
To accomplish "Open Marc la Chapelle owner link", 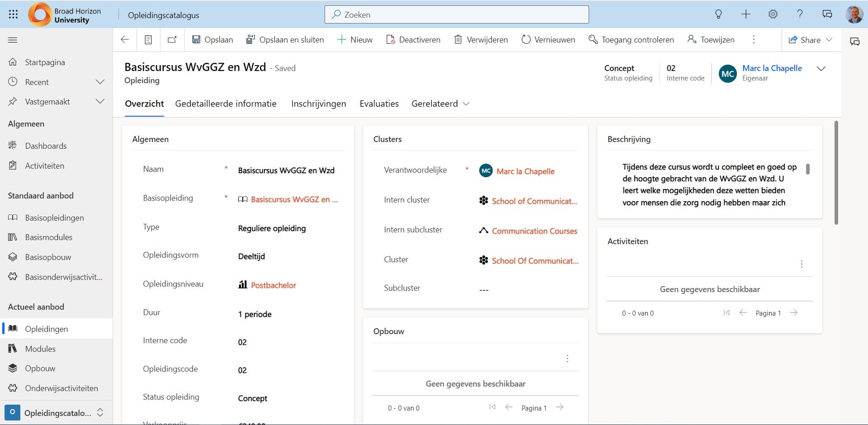I will pyautogui.click(x=772, y=68).
